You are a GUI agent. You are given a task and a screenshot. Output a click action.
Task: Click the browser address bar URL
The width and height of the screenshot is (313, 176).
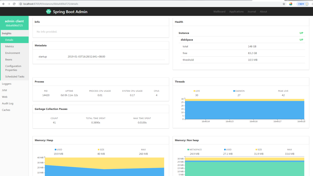pos(50,4)
